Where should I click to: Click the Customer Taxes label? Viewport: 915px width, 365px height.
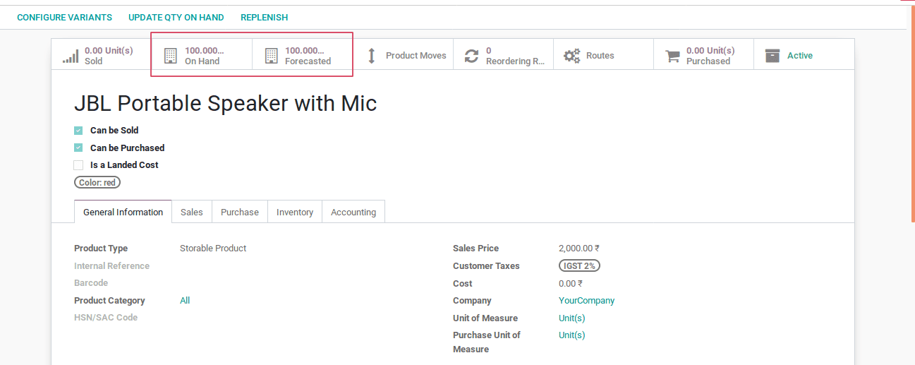486,266
